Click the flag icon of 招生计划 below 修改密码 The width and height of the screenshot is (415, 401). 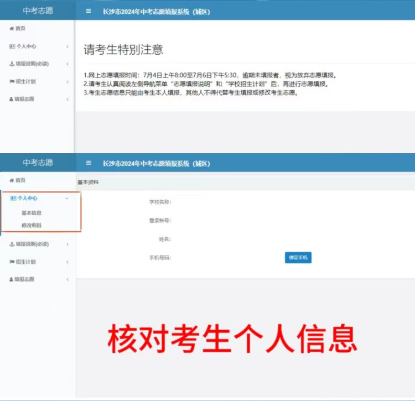[12, 262]
